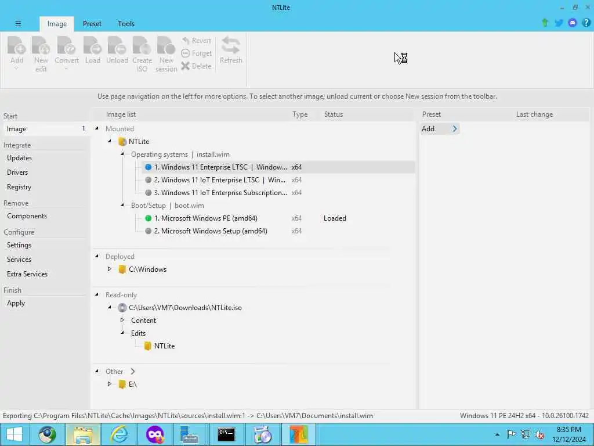Open Internet Explorer from the taskbar
Image resolution: width=594 pixels, height=446 pixels.
coord(118,434)
